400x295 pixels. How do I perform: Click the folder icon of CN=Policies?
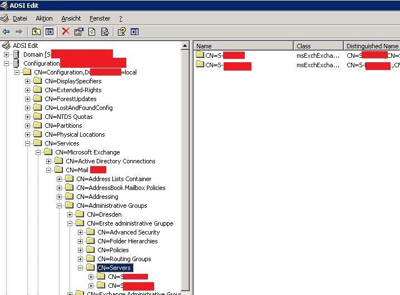coord(90,249)
